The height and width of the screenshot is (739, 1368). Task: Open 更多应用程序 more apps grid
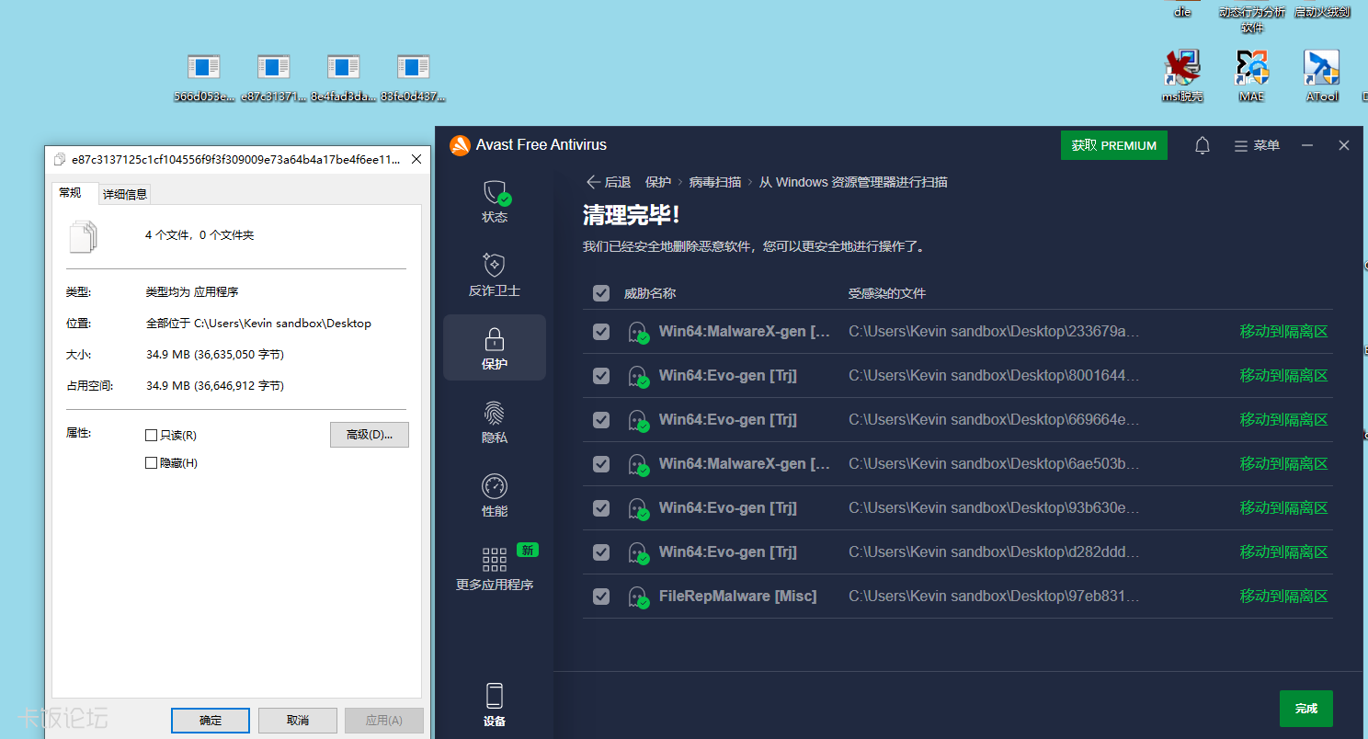(x=495, y=568)
